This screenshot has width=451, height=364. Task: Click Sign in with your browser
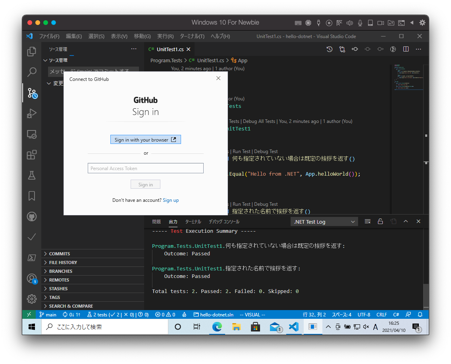145,140
